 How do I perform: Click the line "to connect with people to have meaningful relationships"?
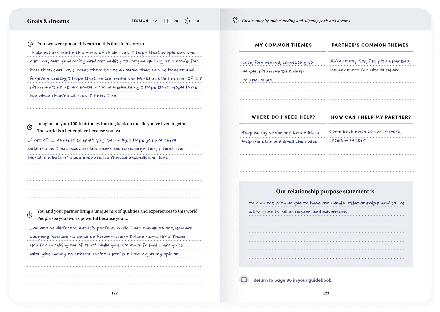(327, 203)
